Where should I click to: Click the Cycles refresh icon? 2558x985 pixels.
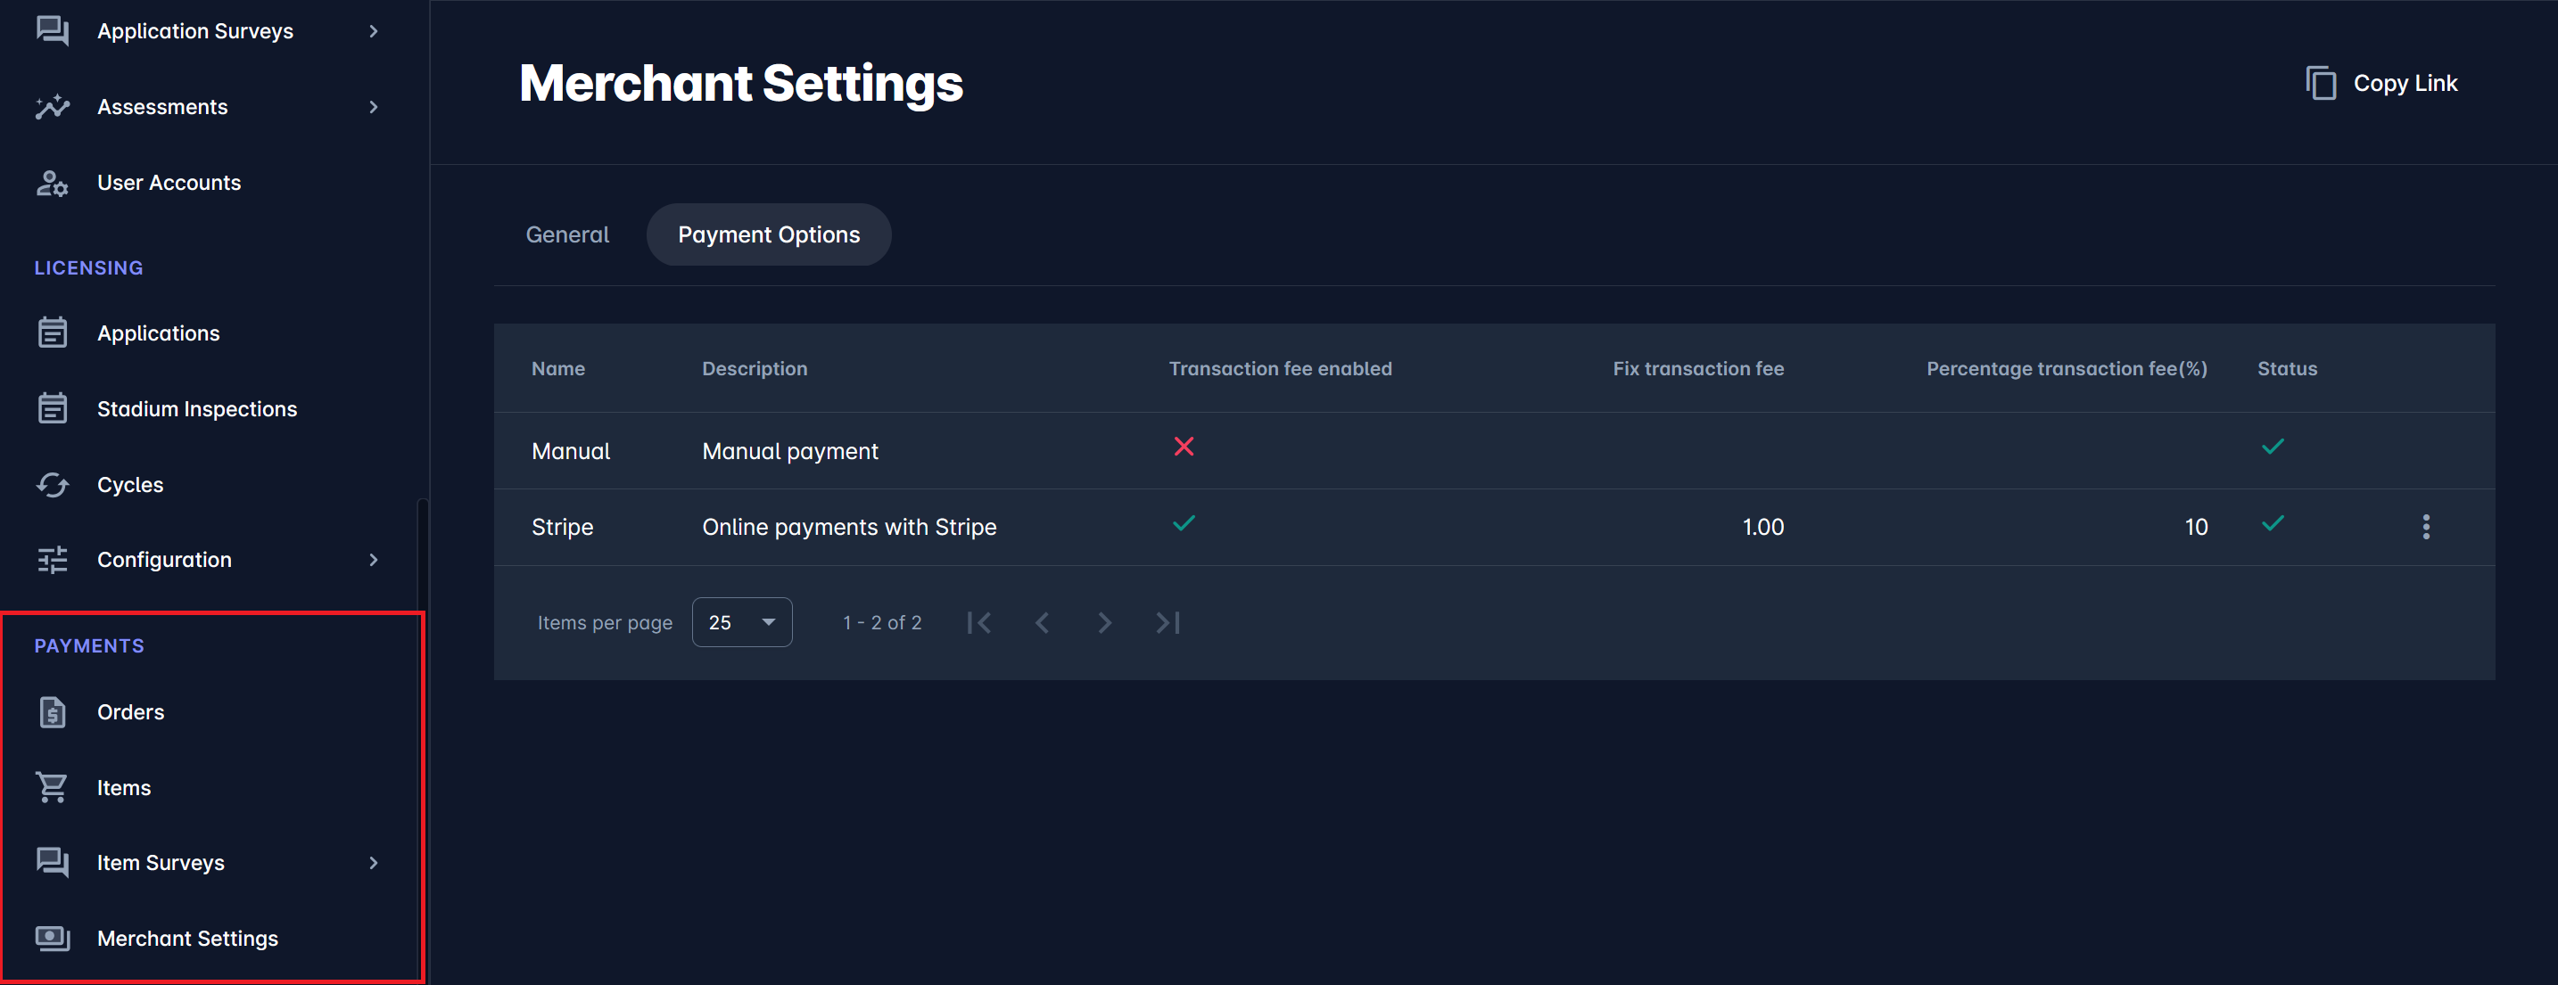(x=53, y=485)
